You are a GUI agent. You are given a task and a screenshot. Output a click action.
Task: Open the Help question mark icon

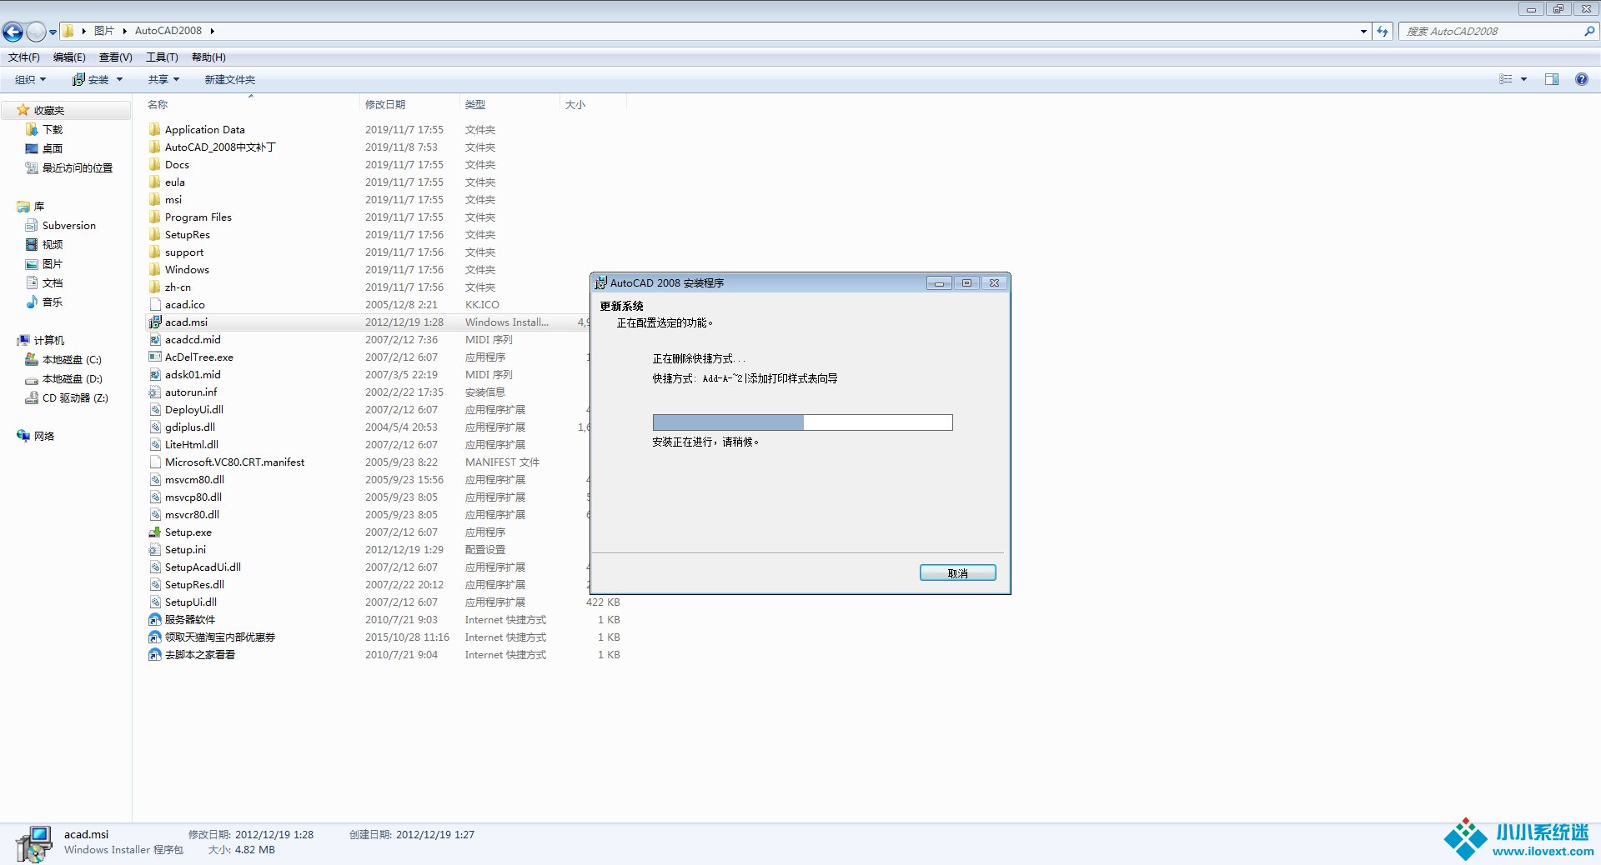(x=1581, y=79)
